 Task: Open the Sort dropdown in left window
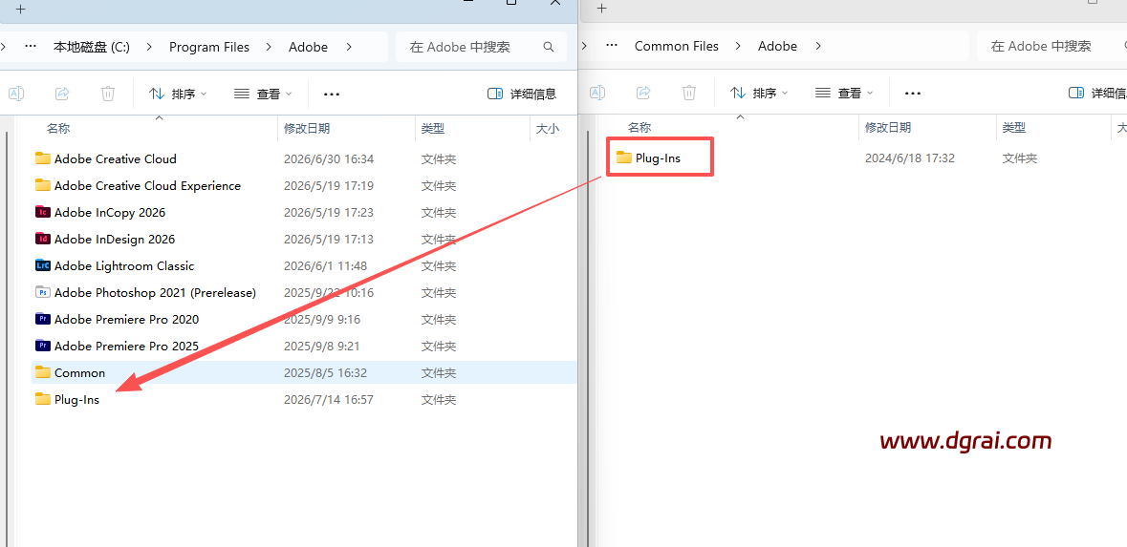click(x=178, y=94)
